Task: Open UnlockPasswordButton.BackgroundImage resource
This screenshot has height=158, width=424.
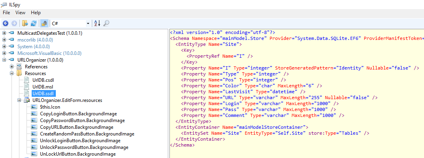Action: coord(84,147)
